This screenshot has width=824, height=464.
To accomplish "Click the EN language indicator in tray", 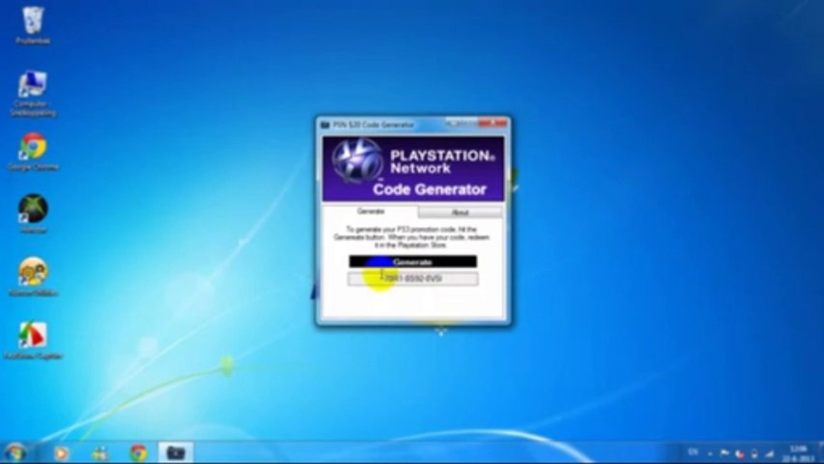I will (693, 453).
